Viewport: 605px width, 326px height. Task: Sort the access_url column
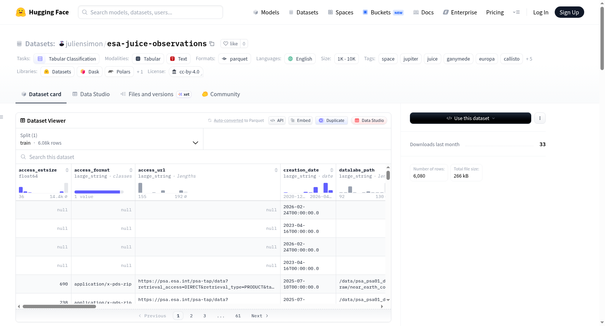pos(276,170)
